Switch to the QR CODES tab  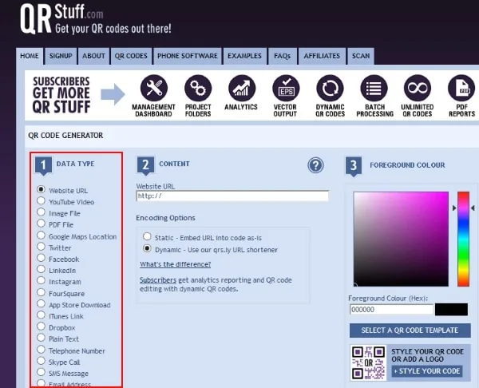pyautogui.click(x=130, y=56)
